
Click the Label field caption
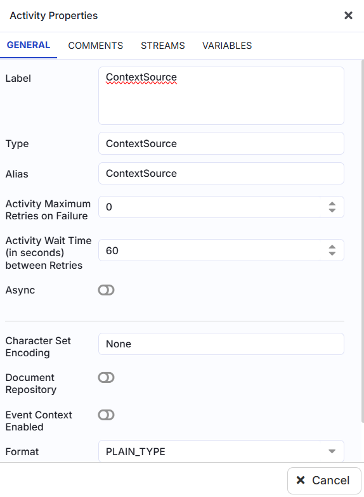[x=18, y=79]
